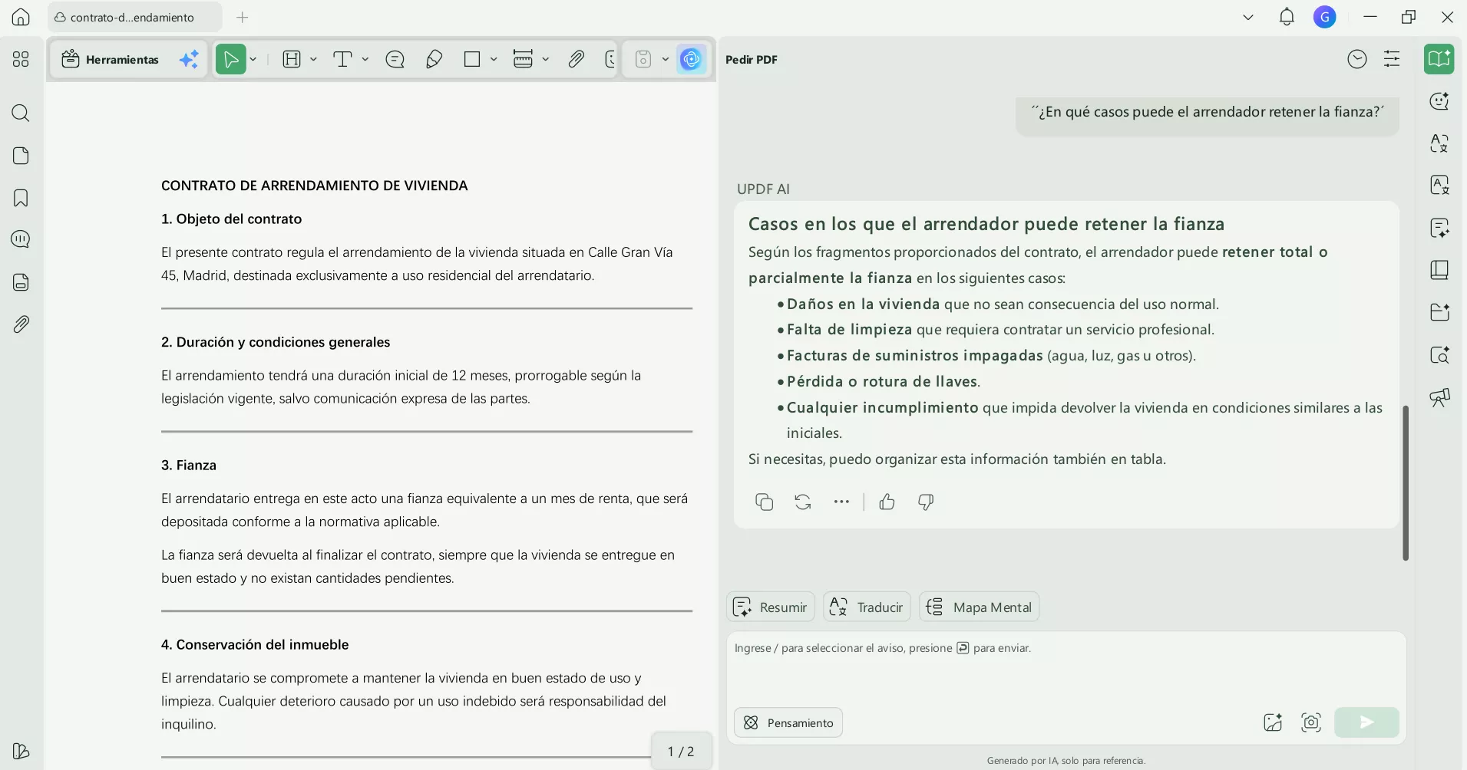Click the save options icon in toolbar
This screenshot has height=770, width=1467.
point(643,59)
